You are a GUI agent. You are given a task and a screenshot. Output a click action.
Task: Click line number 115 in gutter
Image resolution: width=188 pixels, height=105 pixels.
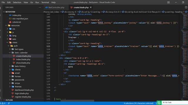pyautogui.click(x=48, y=46)
